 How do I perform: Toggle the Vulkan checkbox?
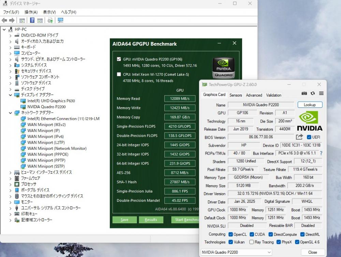231,242
